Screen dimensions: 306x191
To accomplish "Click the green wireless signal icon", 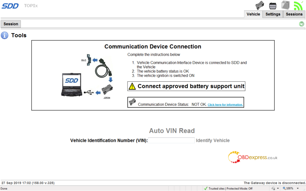I will point(299,6).
